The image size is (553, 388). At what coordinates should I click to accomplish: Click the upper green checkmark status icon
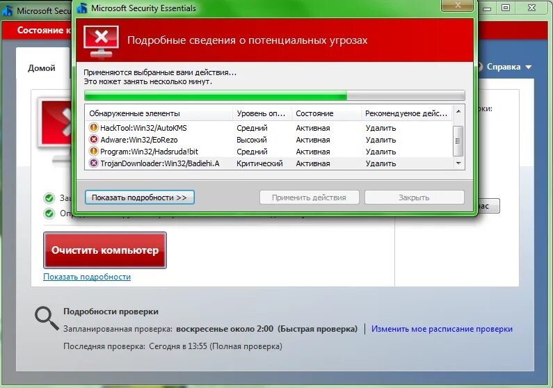(x=49, y=198)
